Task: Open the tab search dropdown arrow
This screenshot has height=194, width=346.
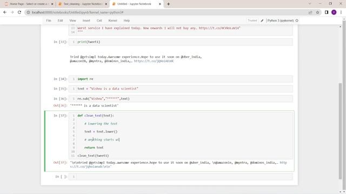Action: pos(310,4)
